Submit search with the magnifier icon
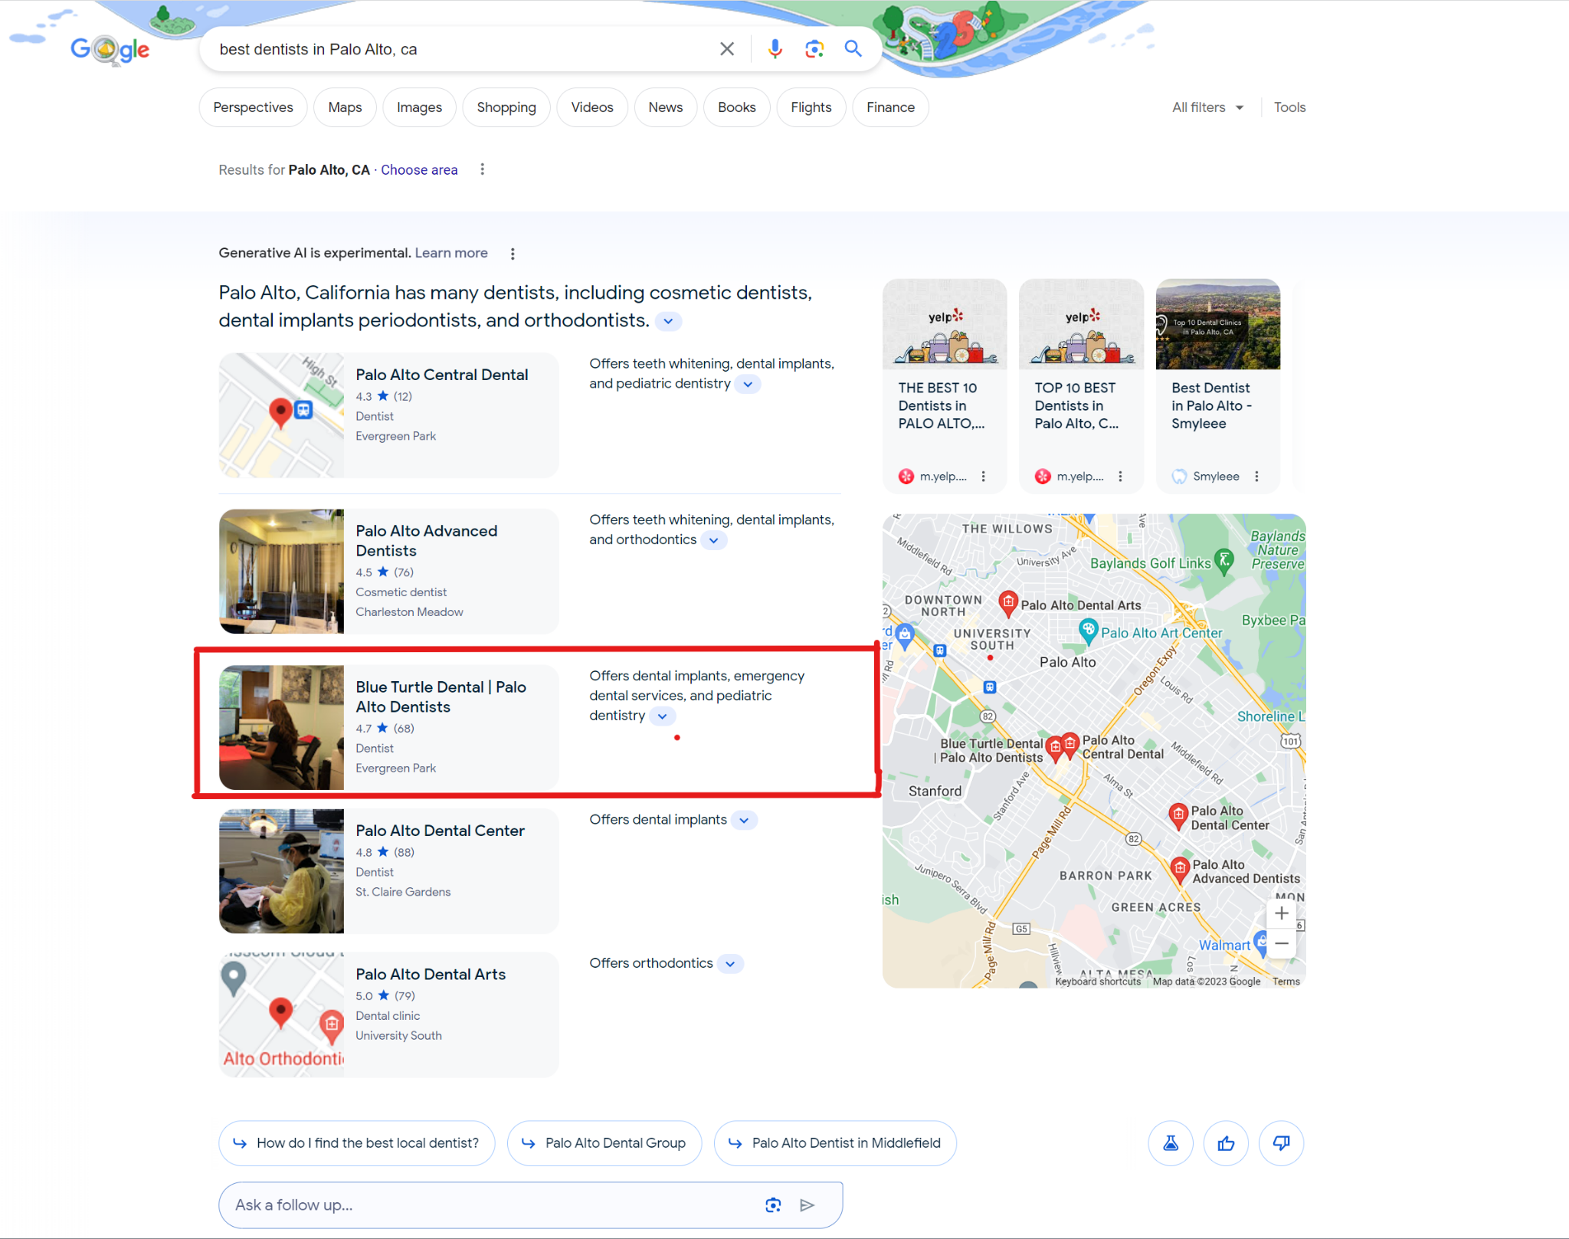This screenshot has height=1239, width=1569. (x=853, y=49)
